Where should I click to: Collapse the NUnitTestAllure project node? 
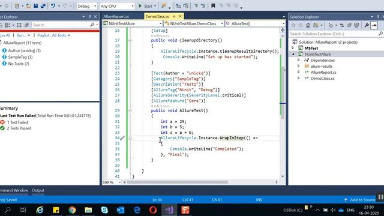[293, 54]
